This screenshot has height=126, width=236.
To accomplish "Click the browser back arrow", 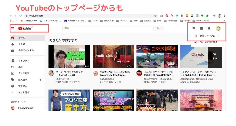I will [10, 16].
